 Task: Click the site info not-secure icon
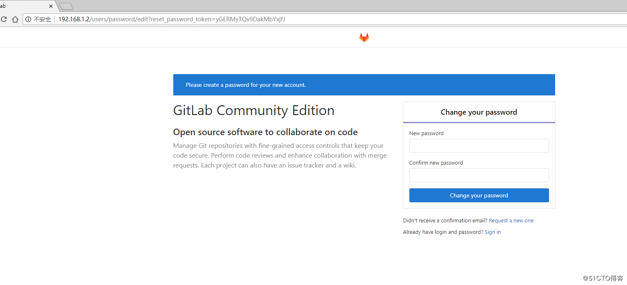pyautogui.click(x=28, y=19)
